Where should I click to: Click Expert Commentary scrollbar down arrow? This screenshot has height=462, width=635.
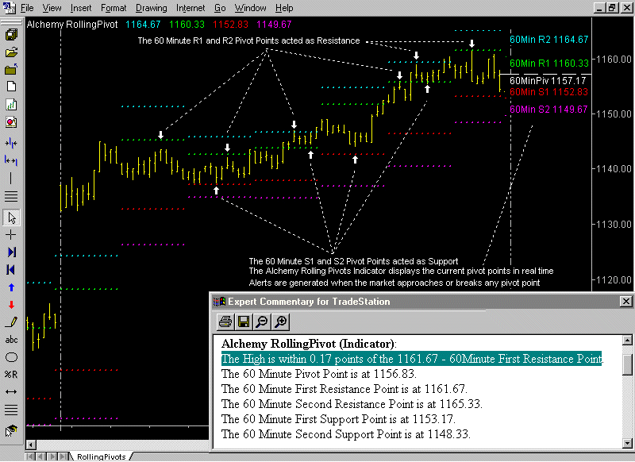click(x=627, y=442)
